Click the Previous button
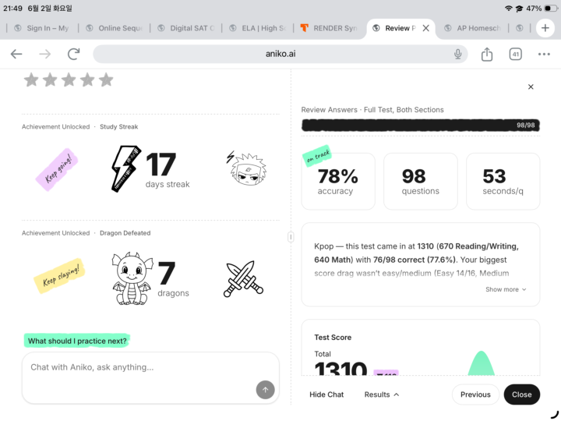 [x=475, y=394]
